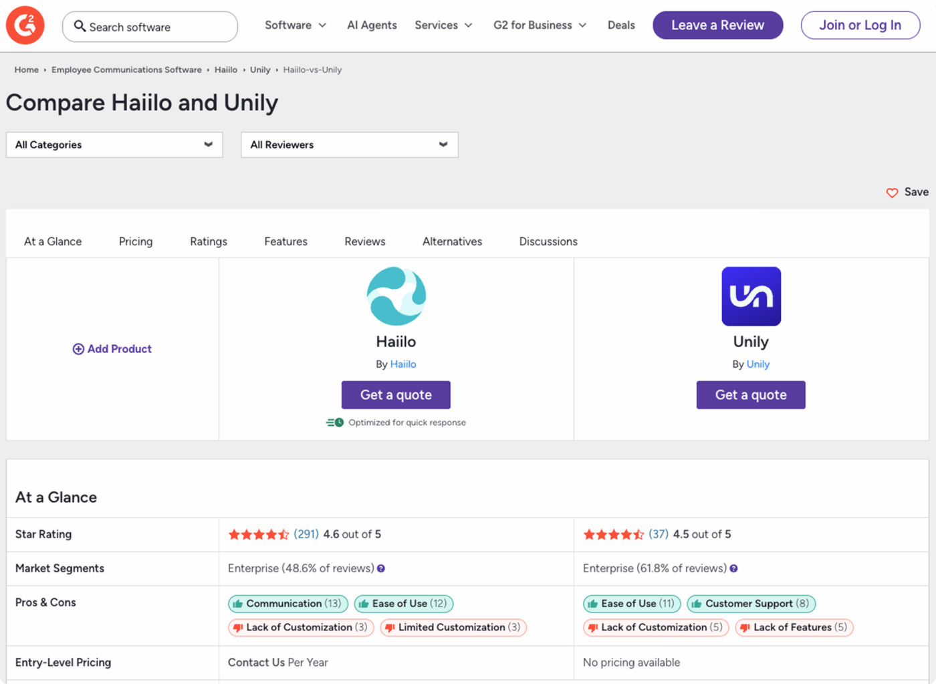Click the heart Save icon
The image size is (936, 684).
[892, 193]
